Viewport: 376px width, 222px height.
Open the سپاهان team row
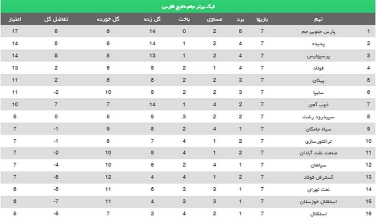click(188, 165)
